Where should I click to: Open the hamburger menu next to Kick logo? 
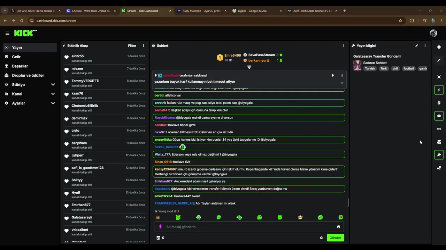point(7,33)
